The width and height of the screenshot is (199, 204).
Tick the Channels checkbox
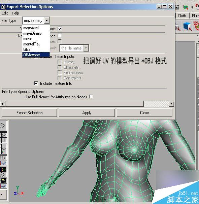[60, 67]
